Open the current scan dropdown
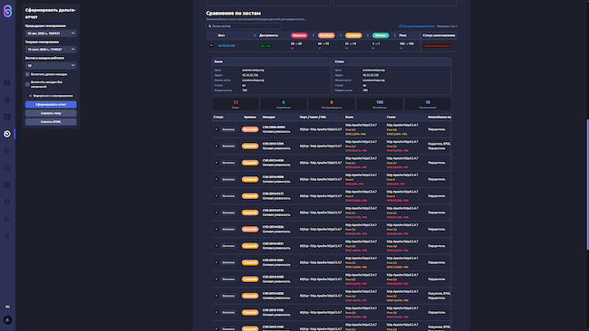This screenshot has width=589, height=331. [x=51, y=50]
